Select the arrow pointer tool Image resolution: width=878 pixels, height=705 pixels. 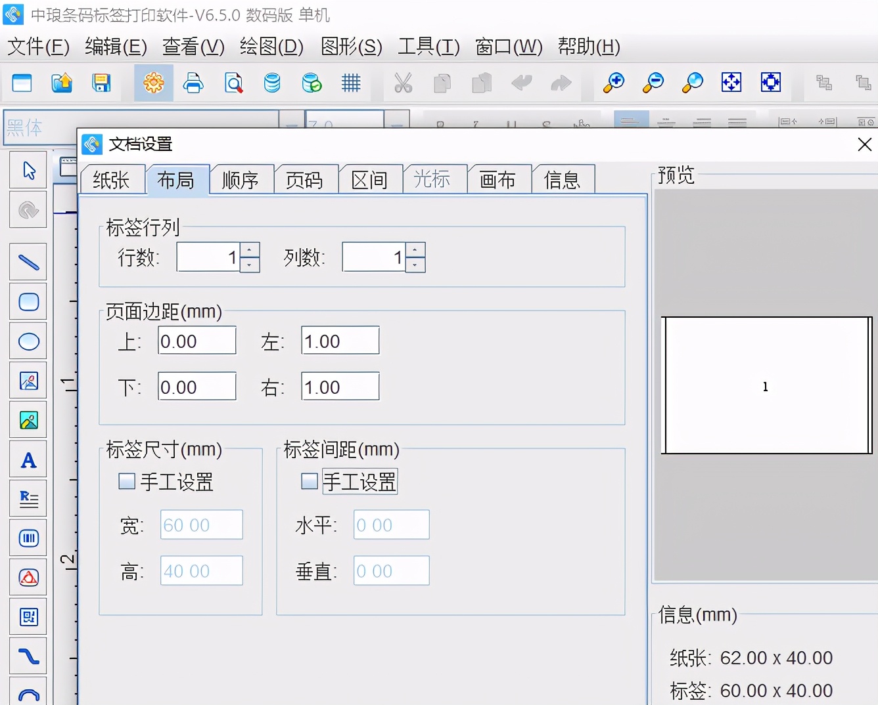pyautogui.click(x=28, y=171)
